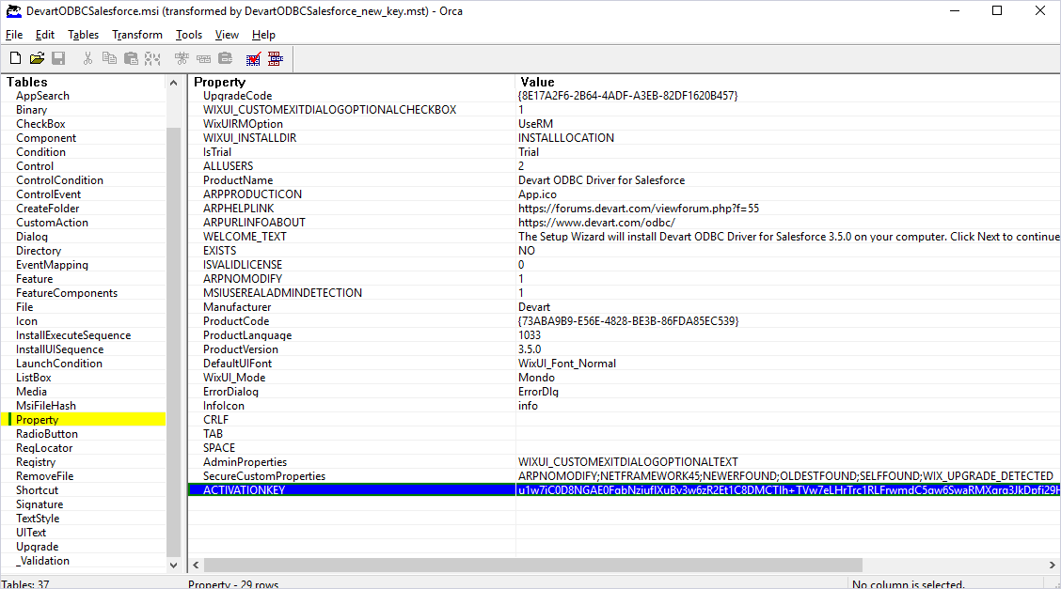The height and width of the screenshot is (589, 1061).
Task: Open the File menu
Action: (14, 34)
